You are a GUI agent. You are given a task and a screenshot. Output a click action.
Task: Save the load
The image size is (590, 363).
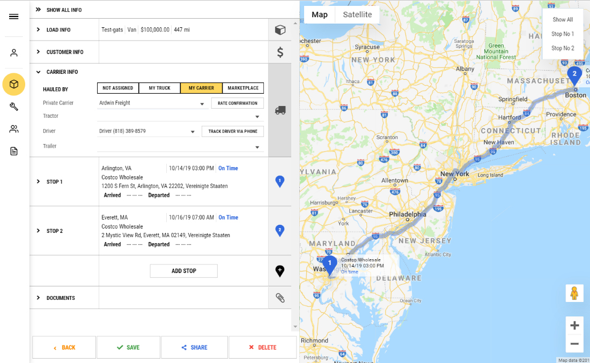point(128,347)
